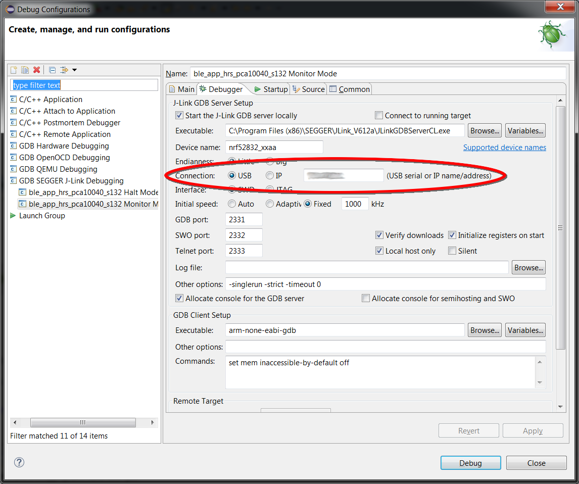Click GDB client Commands text area
Screen dimensions: 579x484
click(380, 372)
